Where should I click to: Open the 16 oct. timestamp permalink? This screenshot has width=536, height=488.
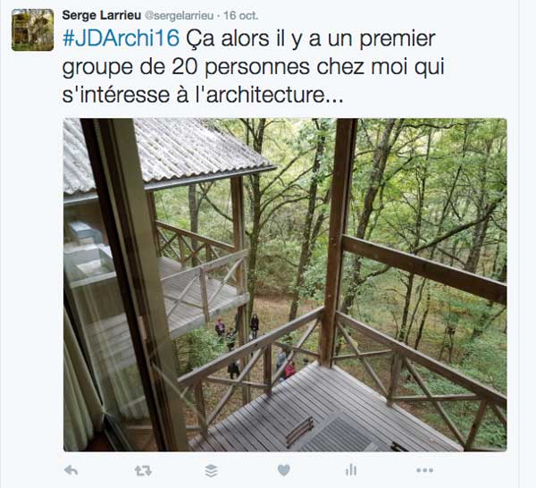click(x=241, y=16)
